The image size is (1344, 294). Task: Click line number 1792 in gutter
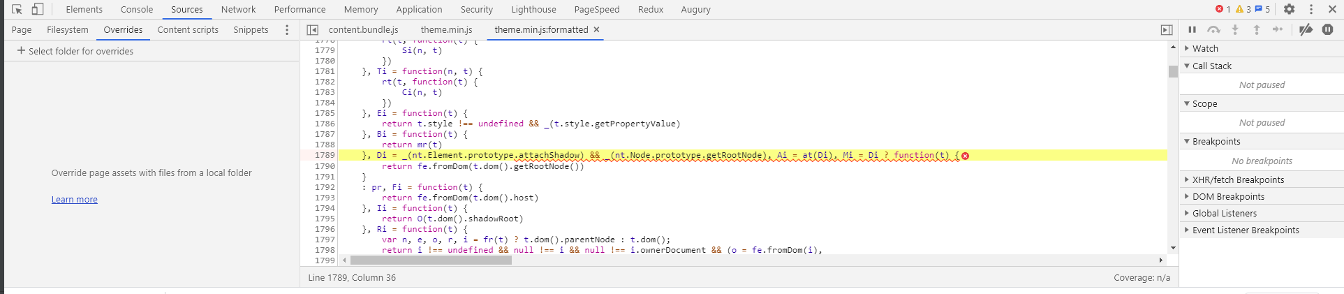pyautogui.click(x=325, y=187)
